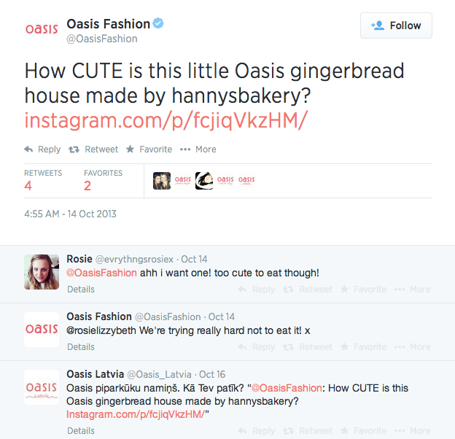Viewport: 455px width, 439px height.
Task: View the 2 favorites count
Action: pos(87,185)
